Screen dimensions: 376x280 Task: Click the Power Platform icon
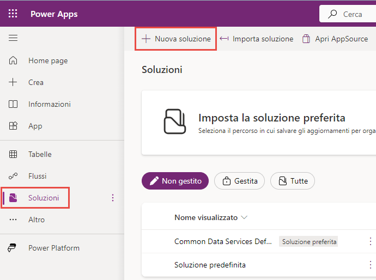12,248
